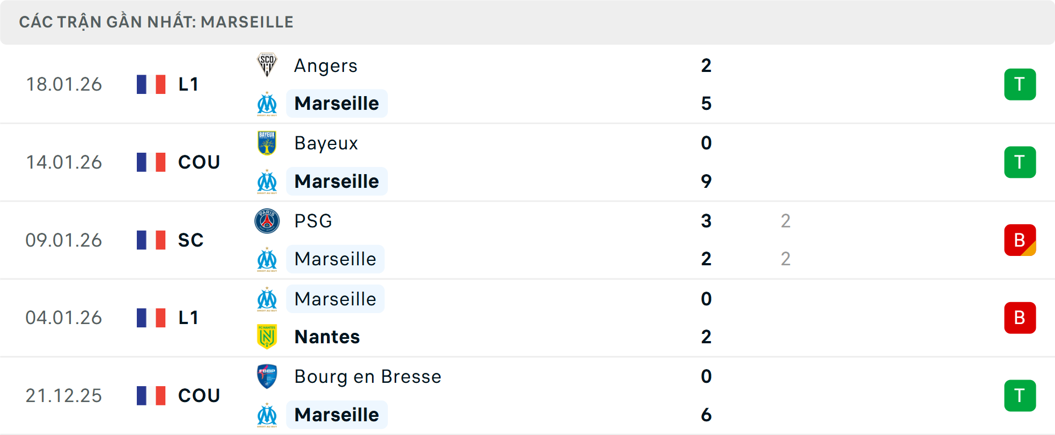1055x435 pixels.
Task: Click the Angers SCO club crest
Action: pyautogui.click(x=267, y=65)
